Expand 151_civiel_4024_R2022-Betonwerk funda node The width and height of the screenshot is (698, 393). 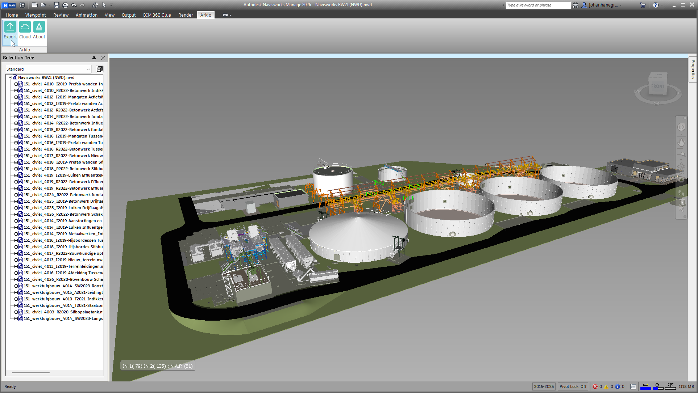(16, 195)
